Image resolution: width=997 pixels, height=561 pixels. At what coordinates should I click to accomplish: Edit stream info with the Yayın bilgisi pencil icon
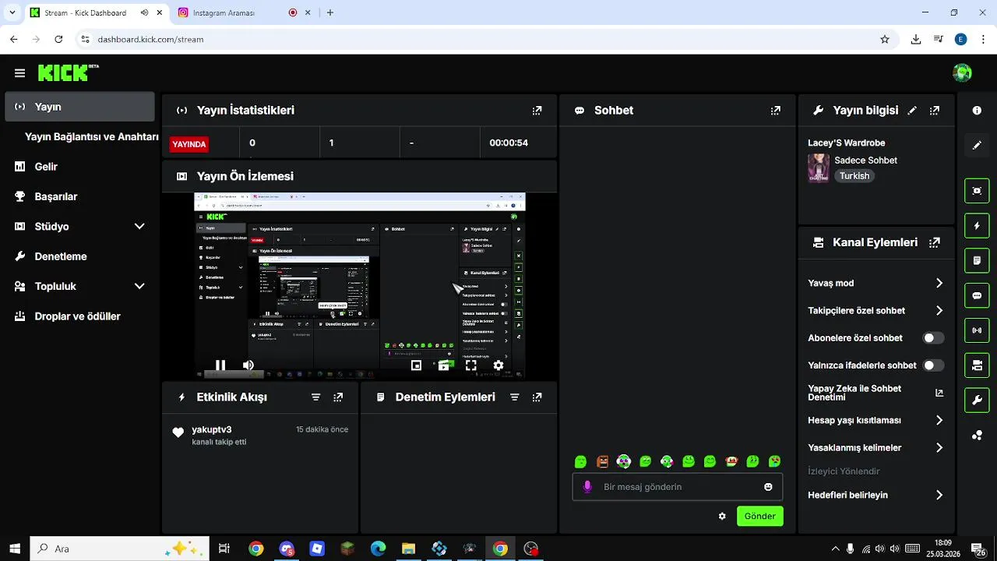[x=912, y=111]
